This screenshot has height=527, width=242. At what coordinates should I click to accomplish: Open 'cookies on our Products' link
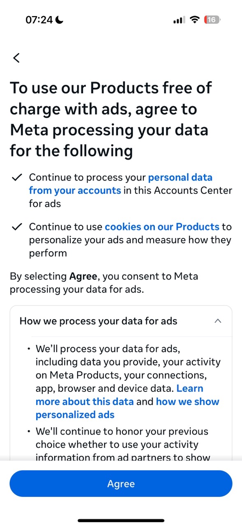(x=162, y=227)
